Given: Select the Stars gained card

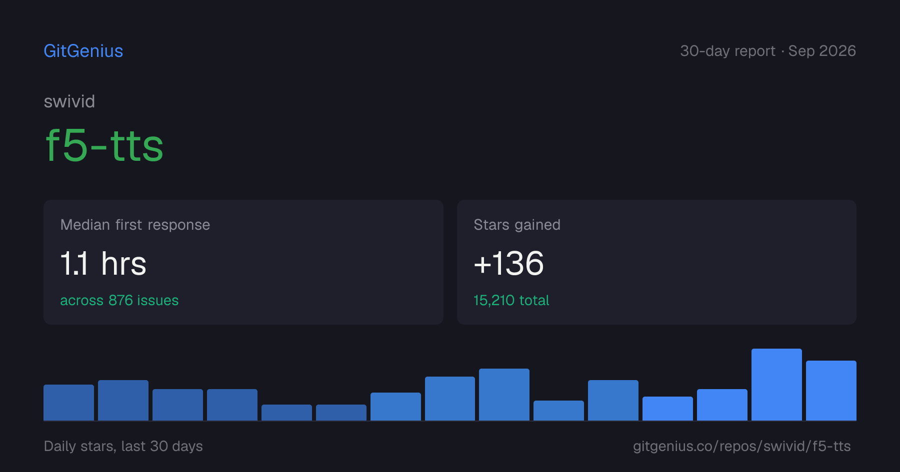Looking at the screenshot, I should [x=656, y=262].
